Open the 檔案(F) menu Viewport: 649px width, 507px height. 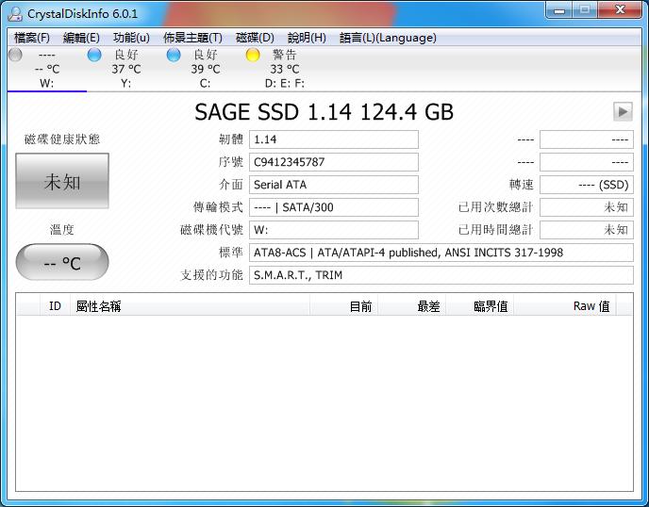pos(32,38)
